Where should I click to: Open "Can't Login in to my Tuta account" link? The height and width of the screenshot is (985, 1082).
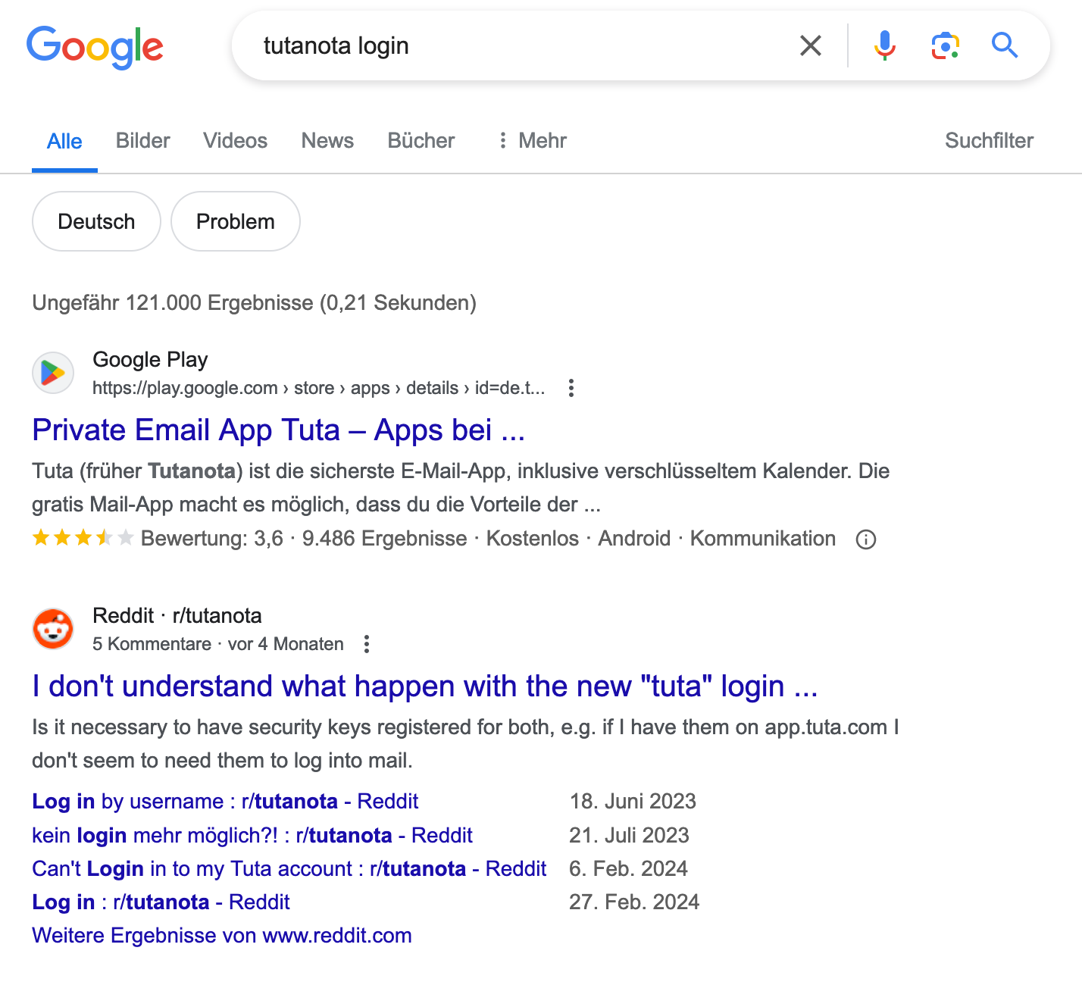(289, 868)
